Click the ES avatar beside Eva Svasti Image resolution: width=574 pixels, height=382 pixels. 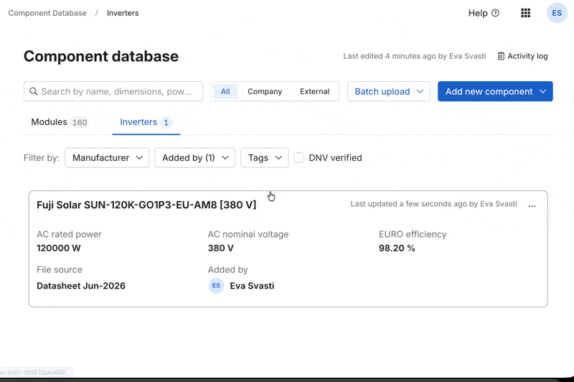pyautogui.click(x=217, y=286)
